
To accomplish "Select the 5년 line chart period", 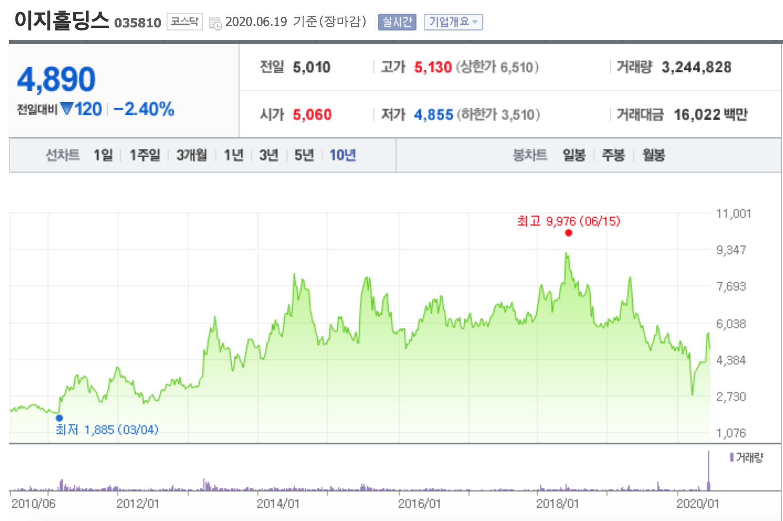I will pyautogui.click(x=304, y=155).
